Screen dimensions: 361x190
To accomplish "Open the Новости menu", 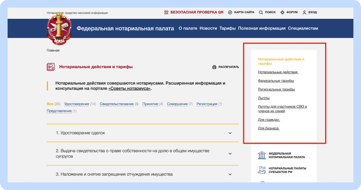I will [208, 28].
